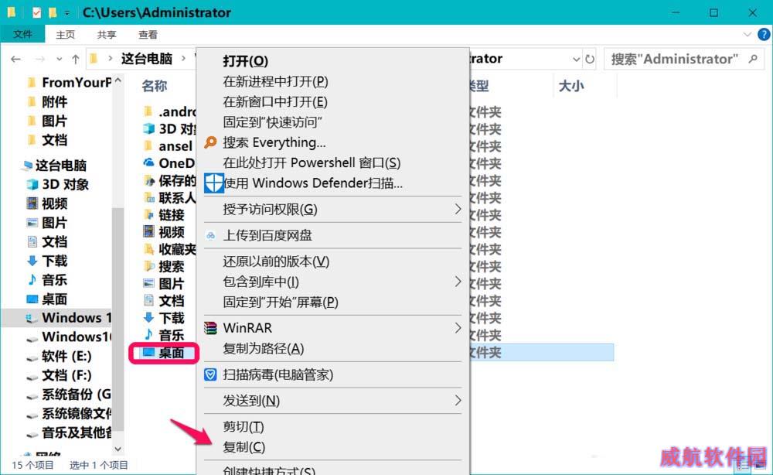Click the refresh icon next to address bar
Screen dimensions: 773x475
(x=590, y=60)
